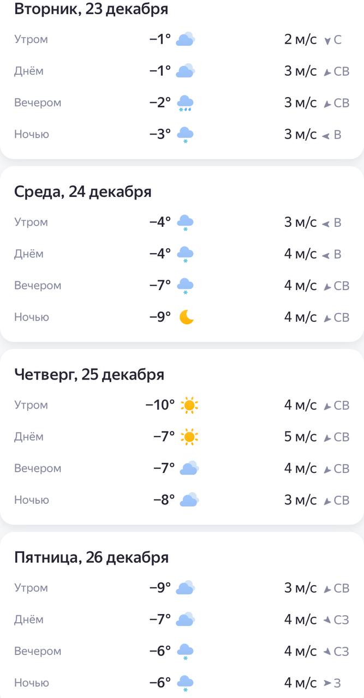Select the Утром row under Wednesday
The width and height of the screenshot is (364, 698).
(31, 222)
